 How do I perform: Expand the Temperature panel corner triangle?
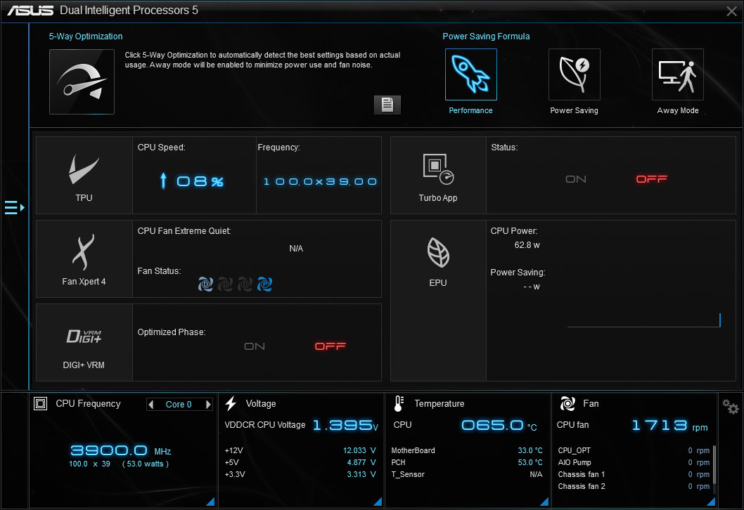click(544, 502)
